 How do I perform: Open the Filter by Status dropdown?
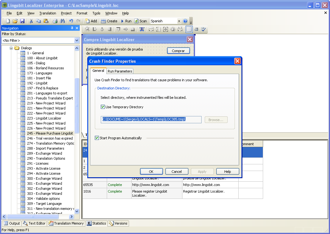click(x=77, y=40)
